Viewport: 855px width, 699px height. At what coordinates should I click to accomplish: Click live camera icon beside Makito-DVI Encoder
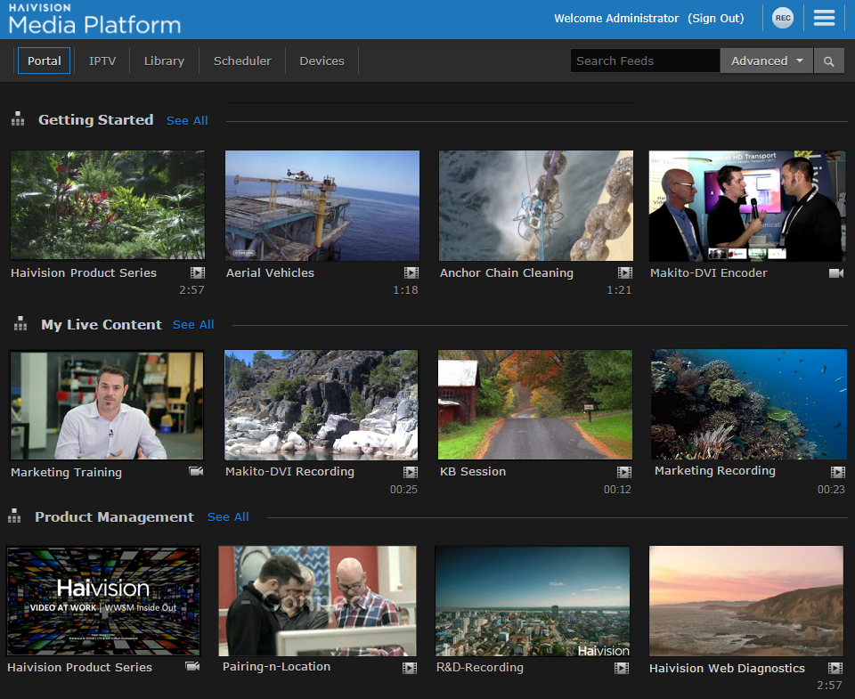[x=835, y=273]
